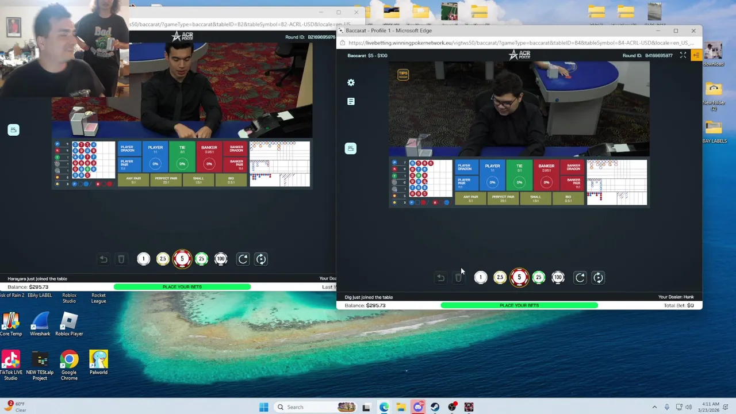Image resolution: width=736 pixels, height=414 pixels.
Task: Open NEW TESt.alp Project desktop file
Action: 40,366
